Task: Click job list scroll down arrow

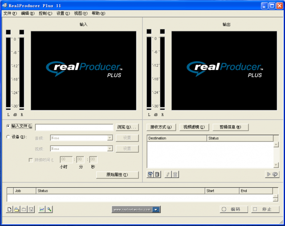Action: point(275,200)
